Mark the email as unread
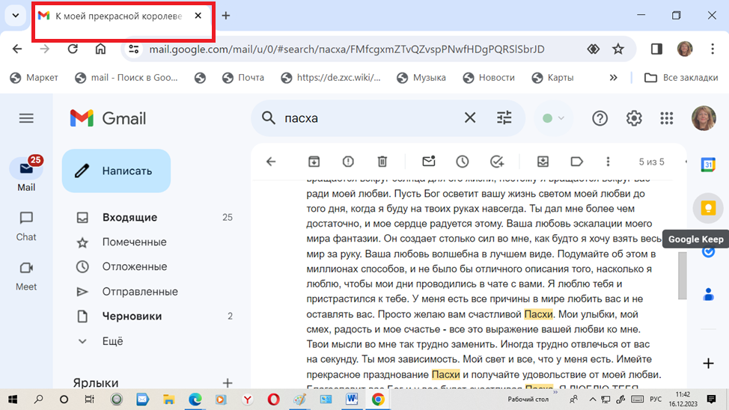This screenshot has width=729, height=410. coord(429,162)
